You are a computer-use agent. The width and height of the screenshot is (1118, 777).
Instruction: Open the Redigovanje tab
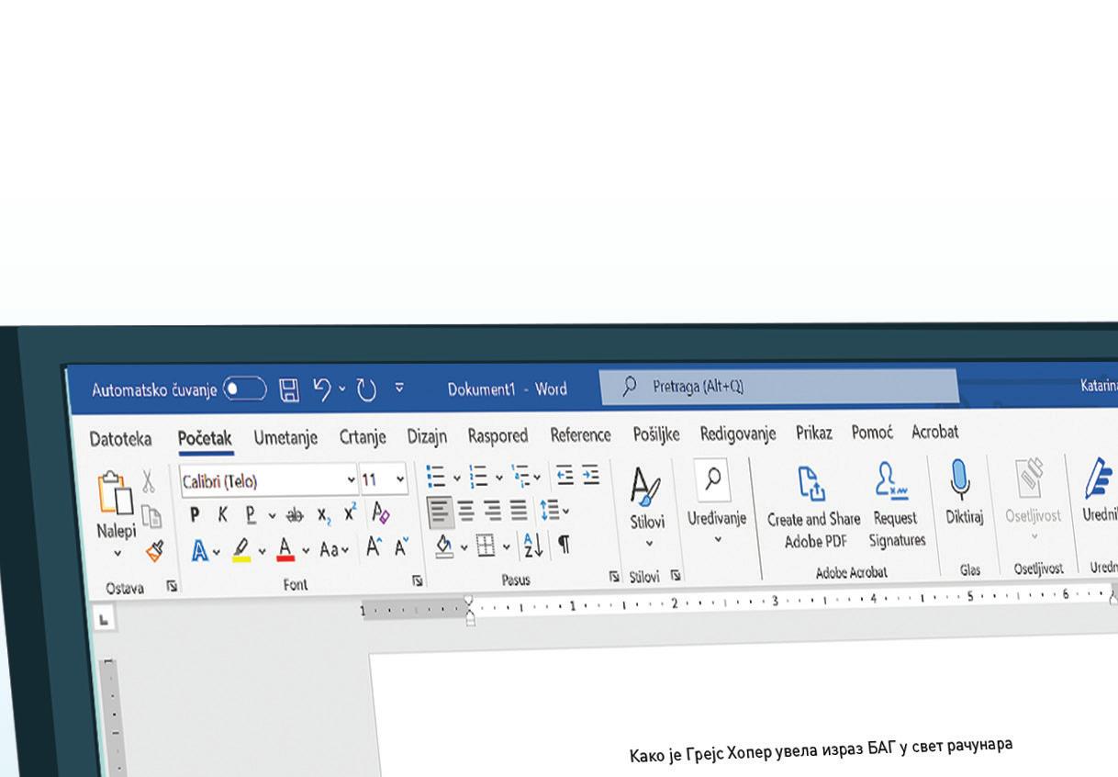click(x=737, y=434)
